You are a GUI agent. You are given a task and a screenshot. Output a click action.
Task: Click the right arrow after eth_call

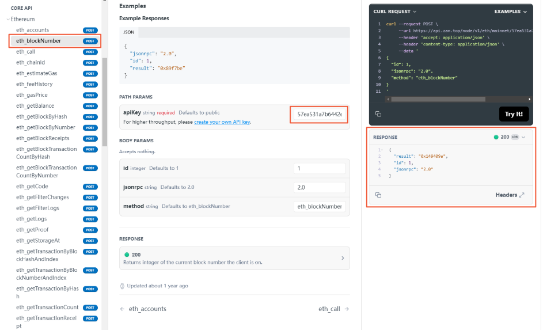coord(346,309)
